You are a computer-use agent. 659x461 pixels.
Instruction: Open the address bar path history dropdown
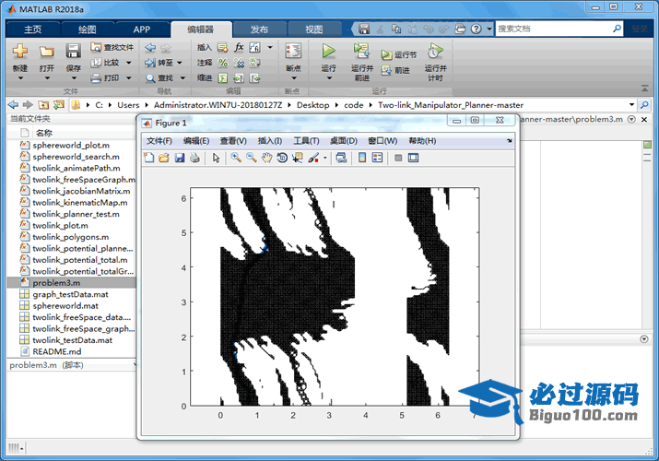coord(631,104)
